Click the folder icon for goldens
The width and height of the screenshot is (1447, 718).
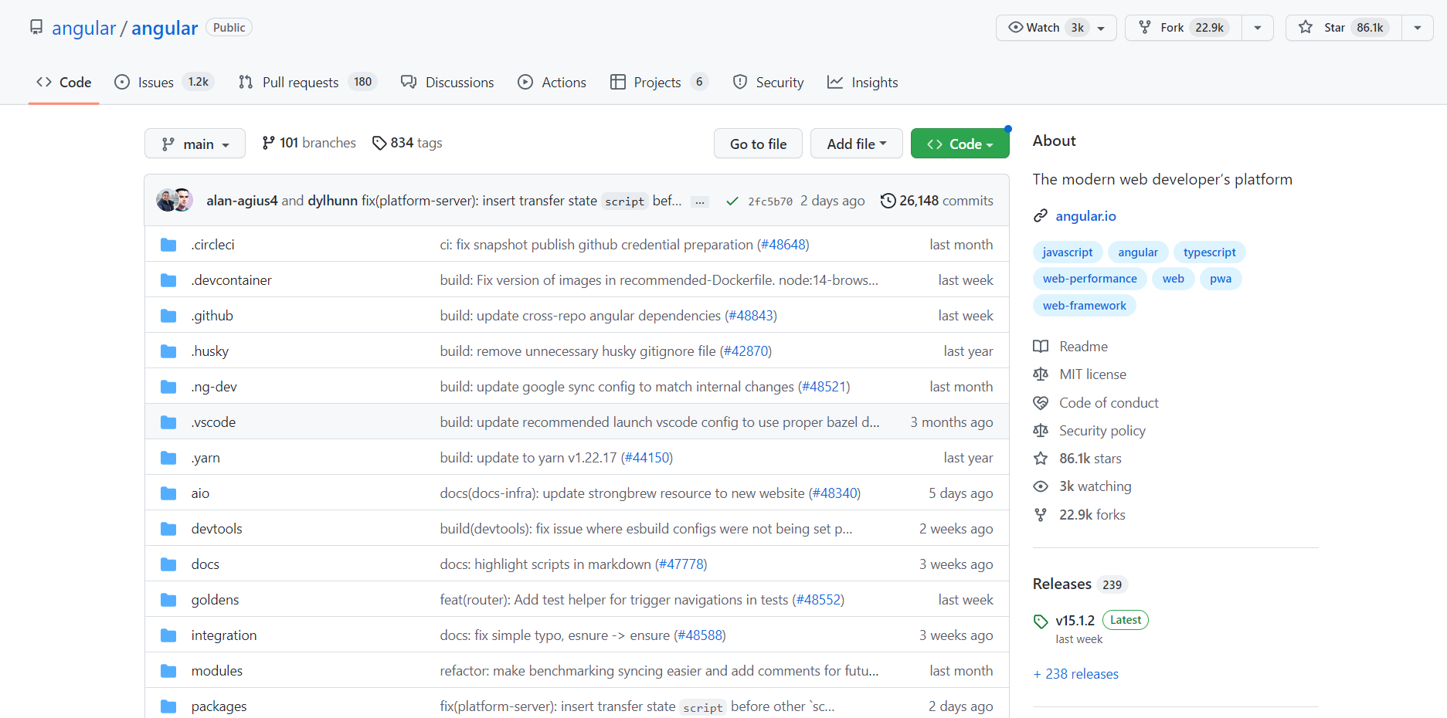coord(168,600)
